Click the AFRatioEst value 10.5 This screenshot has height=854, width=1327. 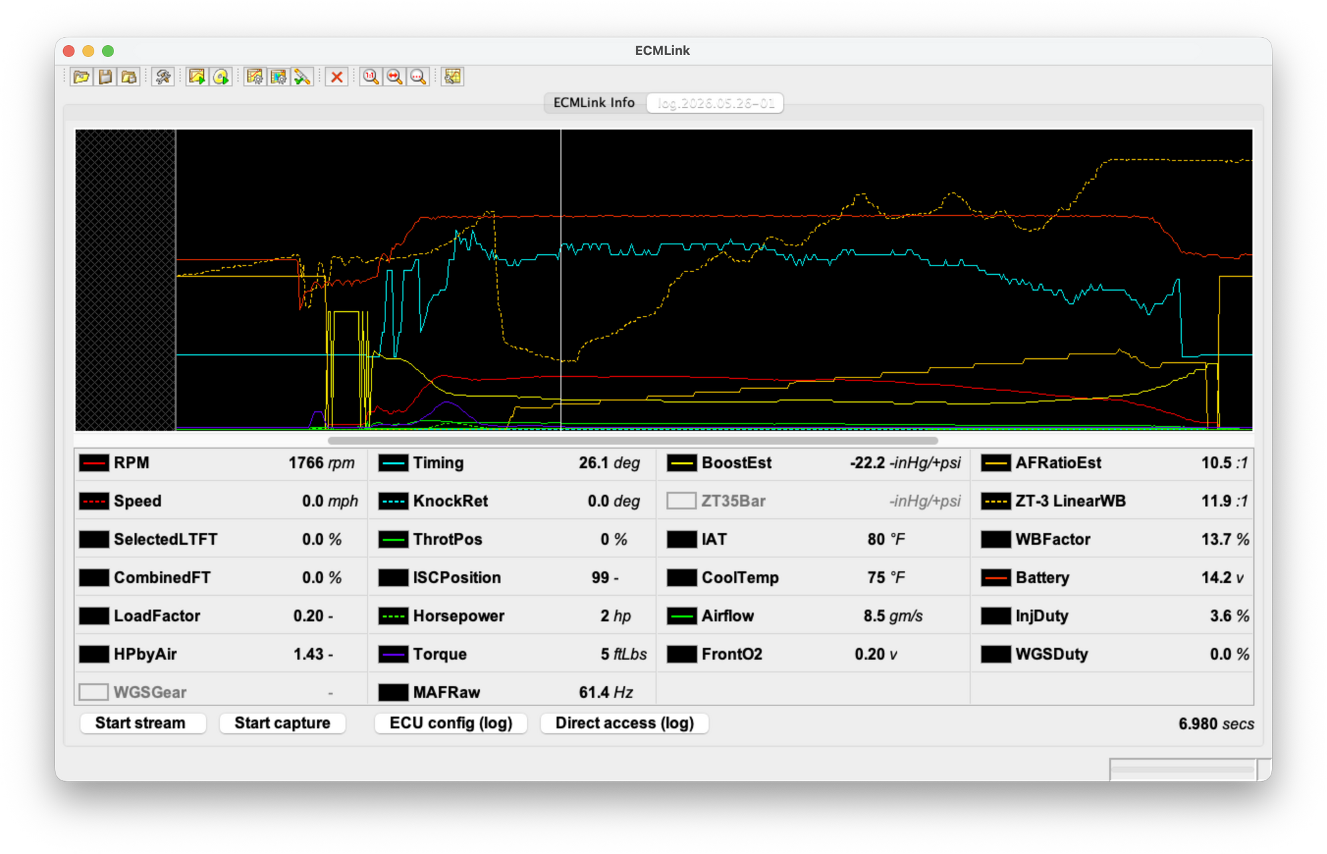click(x=1216, y=463)
